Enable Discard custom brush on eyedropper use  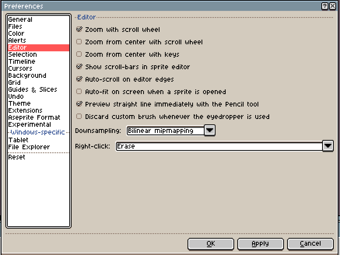coord(79,117)
